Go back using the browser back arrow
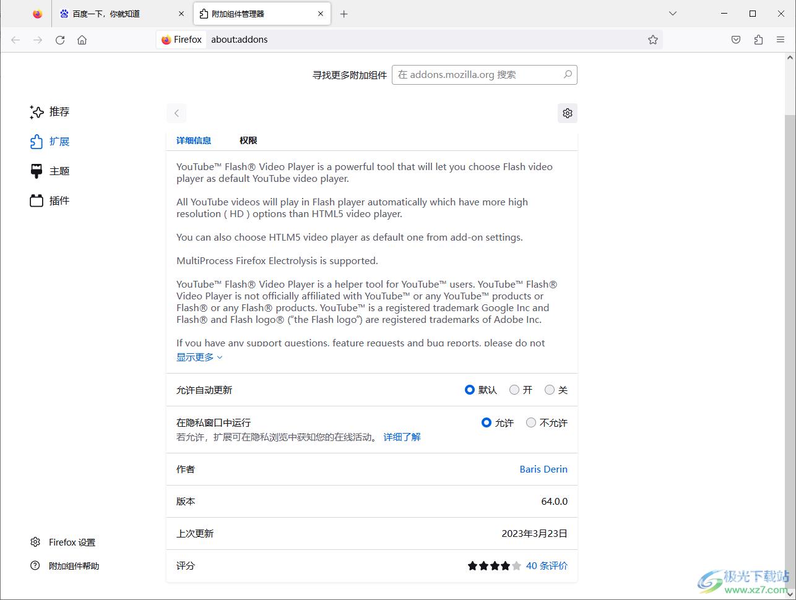This screenshot has height=600, width=796. click(15, 40)
